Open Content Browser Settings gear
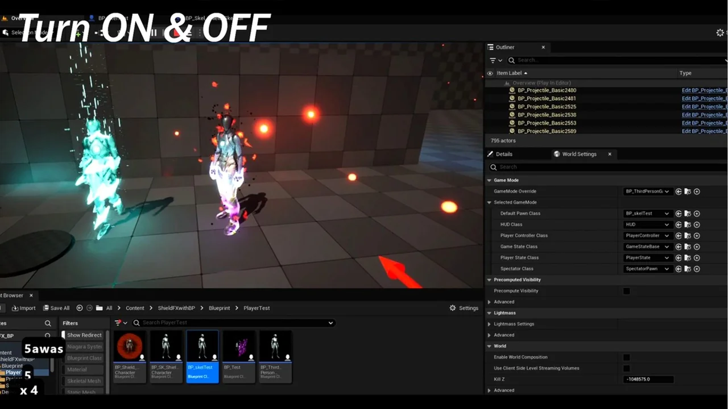The image size is (728, 409). pyautogui.click(x=464, y=308)
